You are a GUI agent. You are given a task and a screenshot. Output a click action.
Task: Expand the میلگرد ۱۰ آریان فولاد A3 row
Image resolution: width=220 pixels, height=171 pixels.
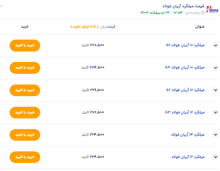pyautogui.click(x=215, y=68)
